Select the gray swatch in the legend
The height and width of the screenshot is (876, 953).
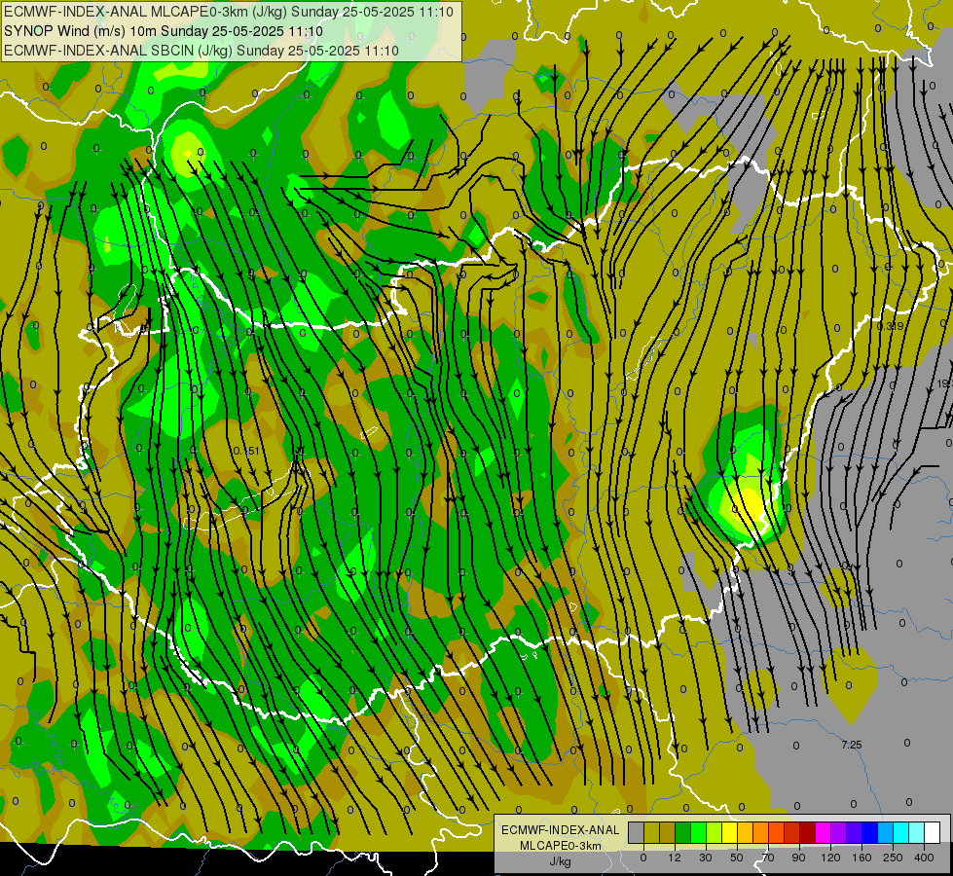click(x=636, y=833)
